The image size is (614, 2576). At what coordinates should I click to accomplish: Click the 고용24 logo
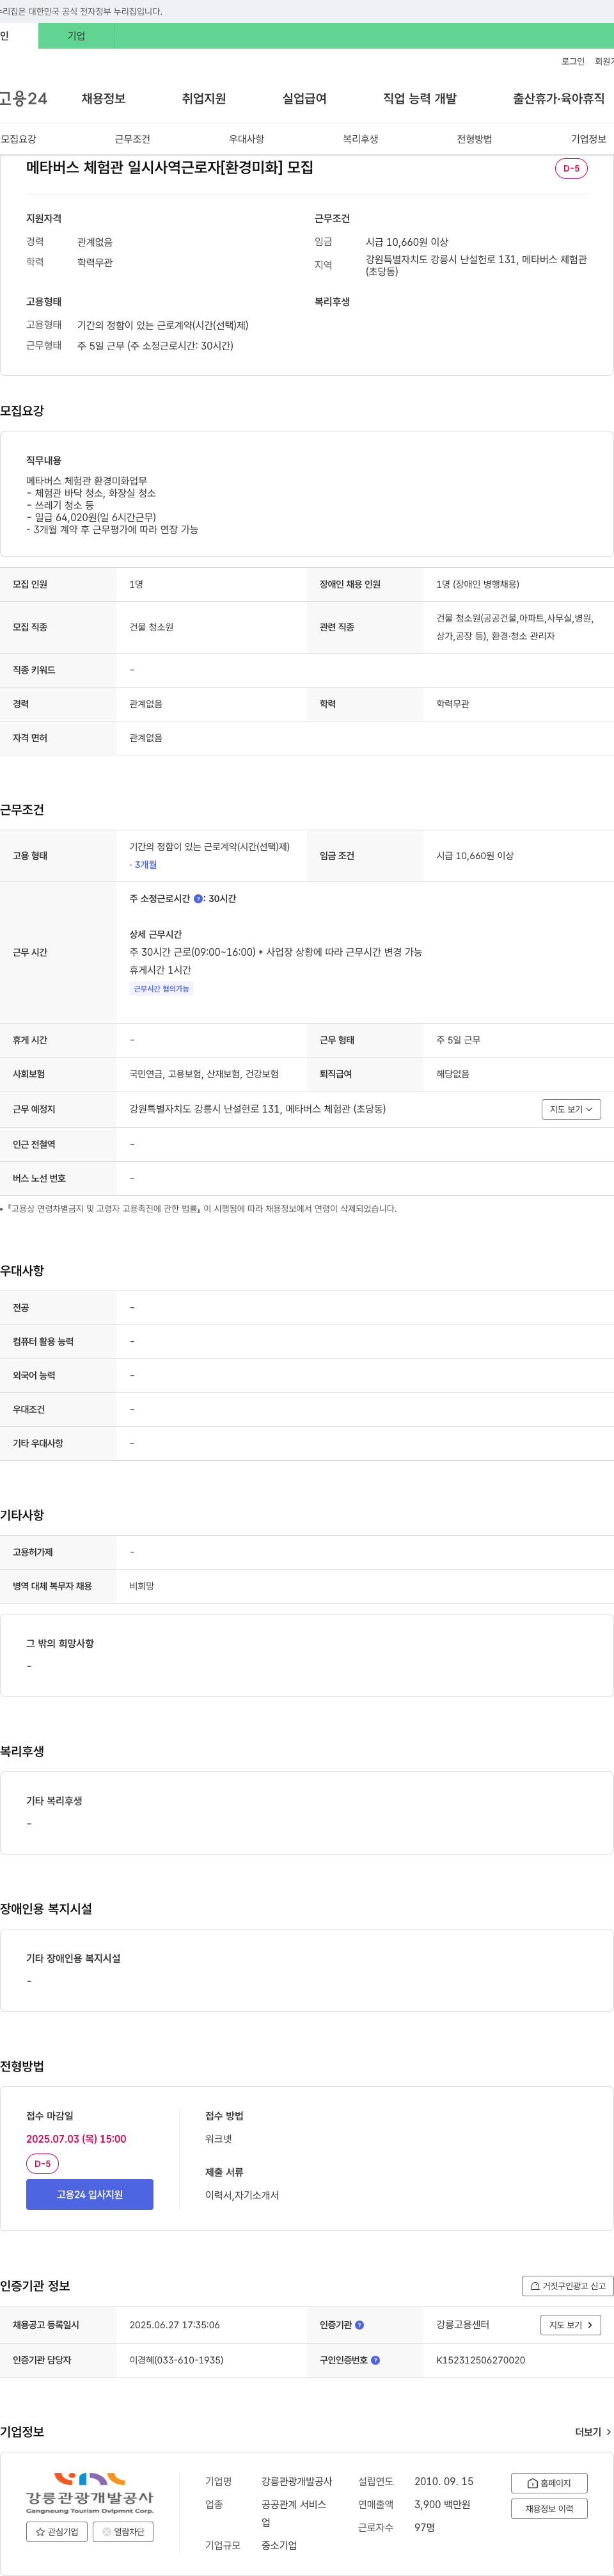(23, 98)
